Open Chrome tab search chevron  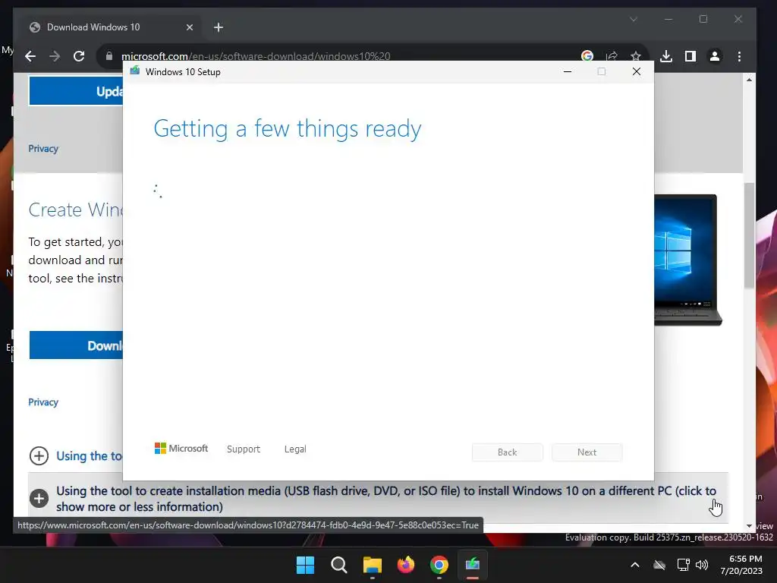634,19
